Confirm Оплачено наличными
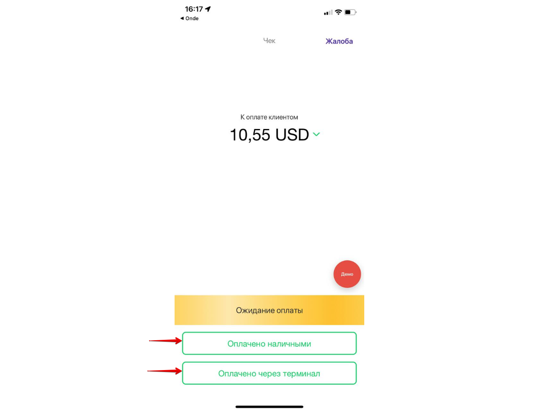The image size is (538, 415). [269, 344]
